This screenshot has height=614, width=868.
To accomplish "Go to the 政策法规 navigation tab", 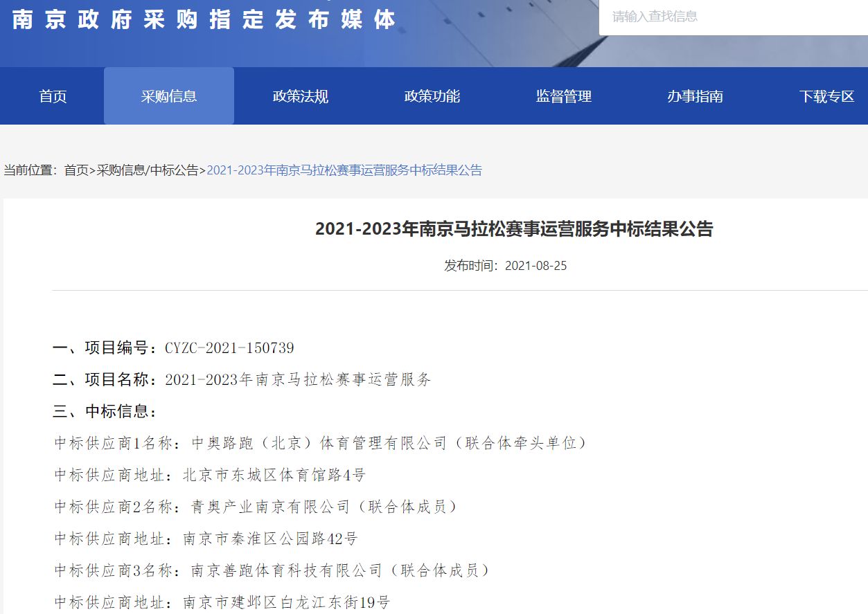I will 301,96.
